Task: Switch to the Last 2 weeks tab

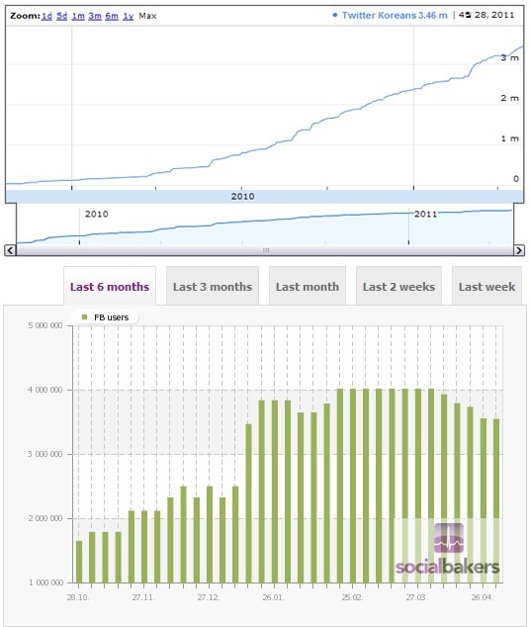Action: pyautogui.click(x=398, y=287)
